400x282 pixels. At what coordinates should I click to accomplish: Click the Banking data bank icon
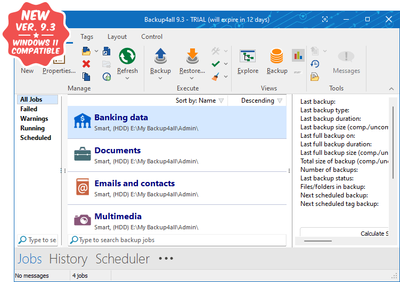(83, 120)
